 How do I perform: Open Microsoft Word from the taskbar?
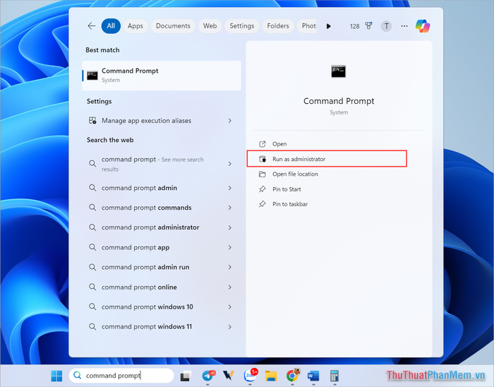313,376
